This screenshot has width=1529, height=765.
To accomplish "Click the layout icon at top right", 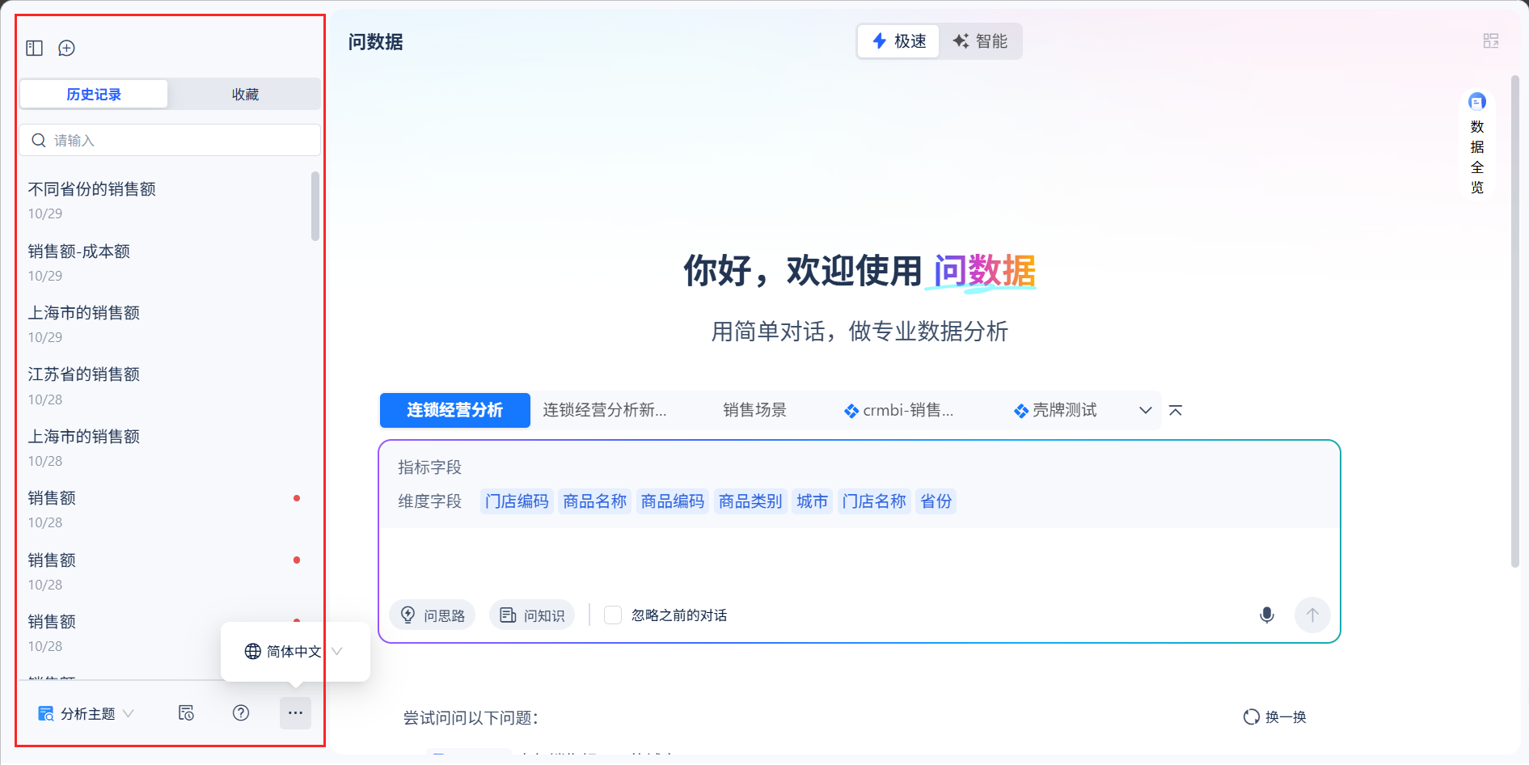I will coord(1491,41).
